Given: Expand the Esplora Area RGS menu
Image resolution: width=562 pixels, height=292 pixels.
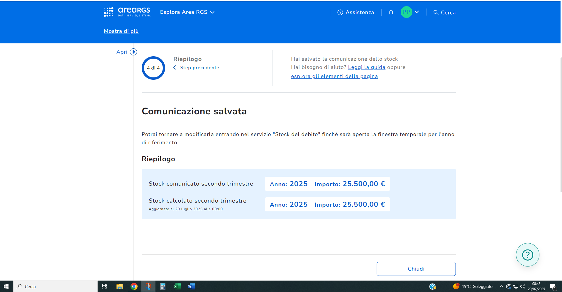Looking at the screenshot, I should click(x=187, y=12).
